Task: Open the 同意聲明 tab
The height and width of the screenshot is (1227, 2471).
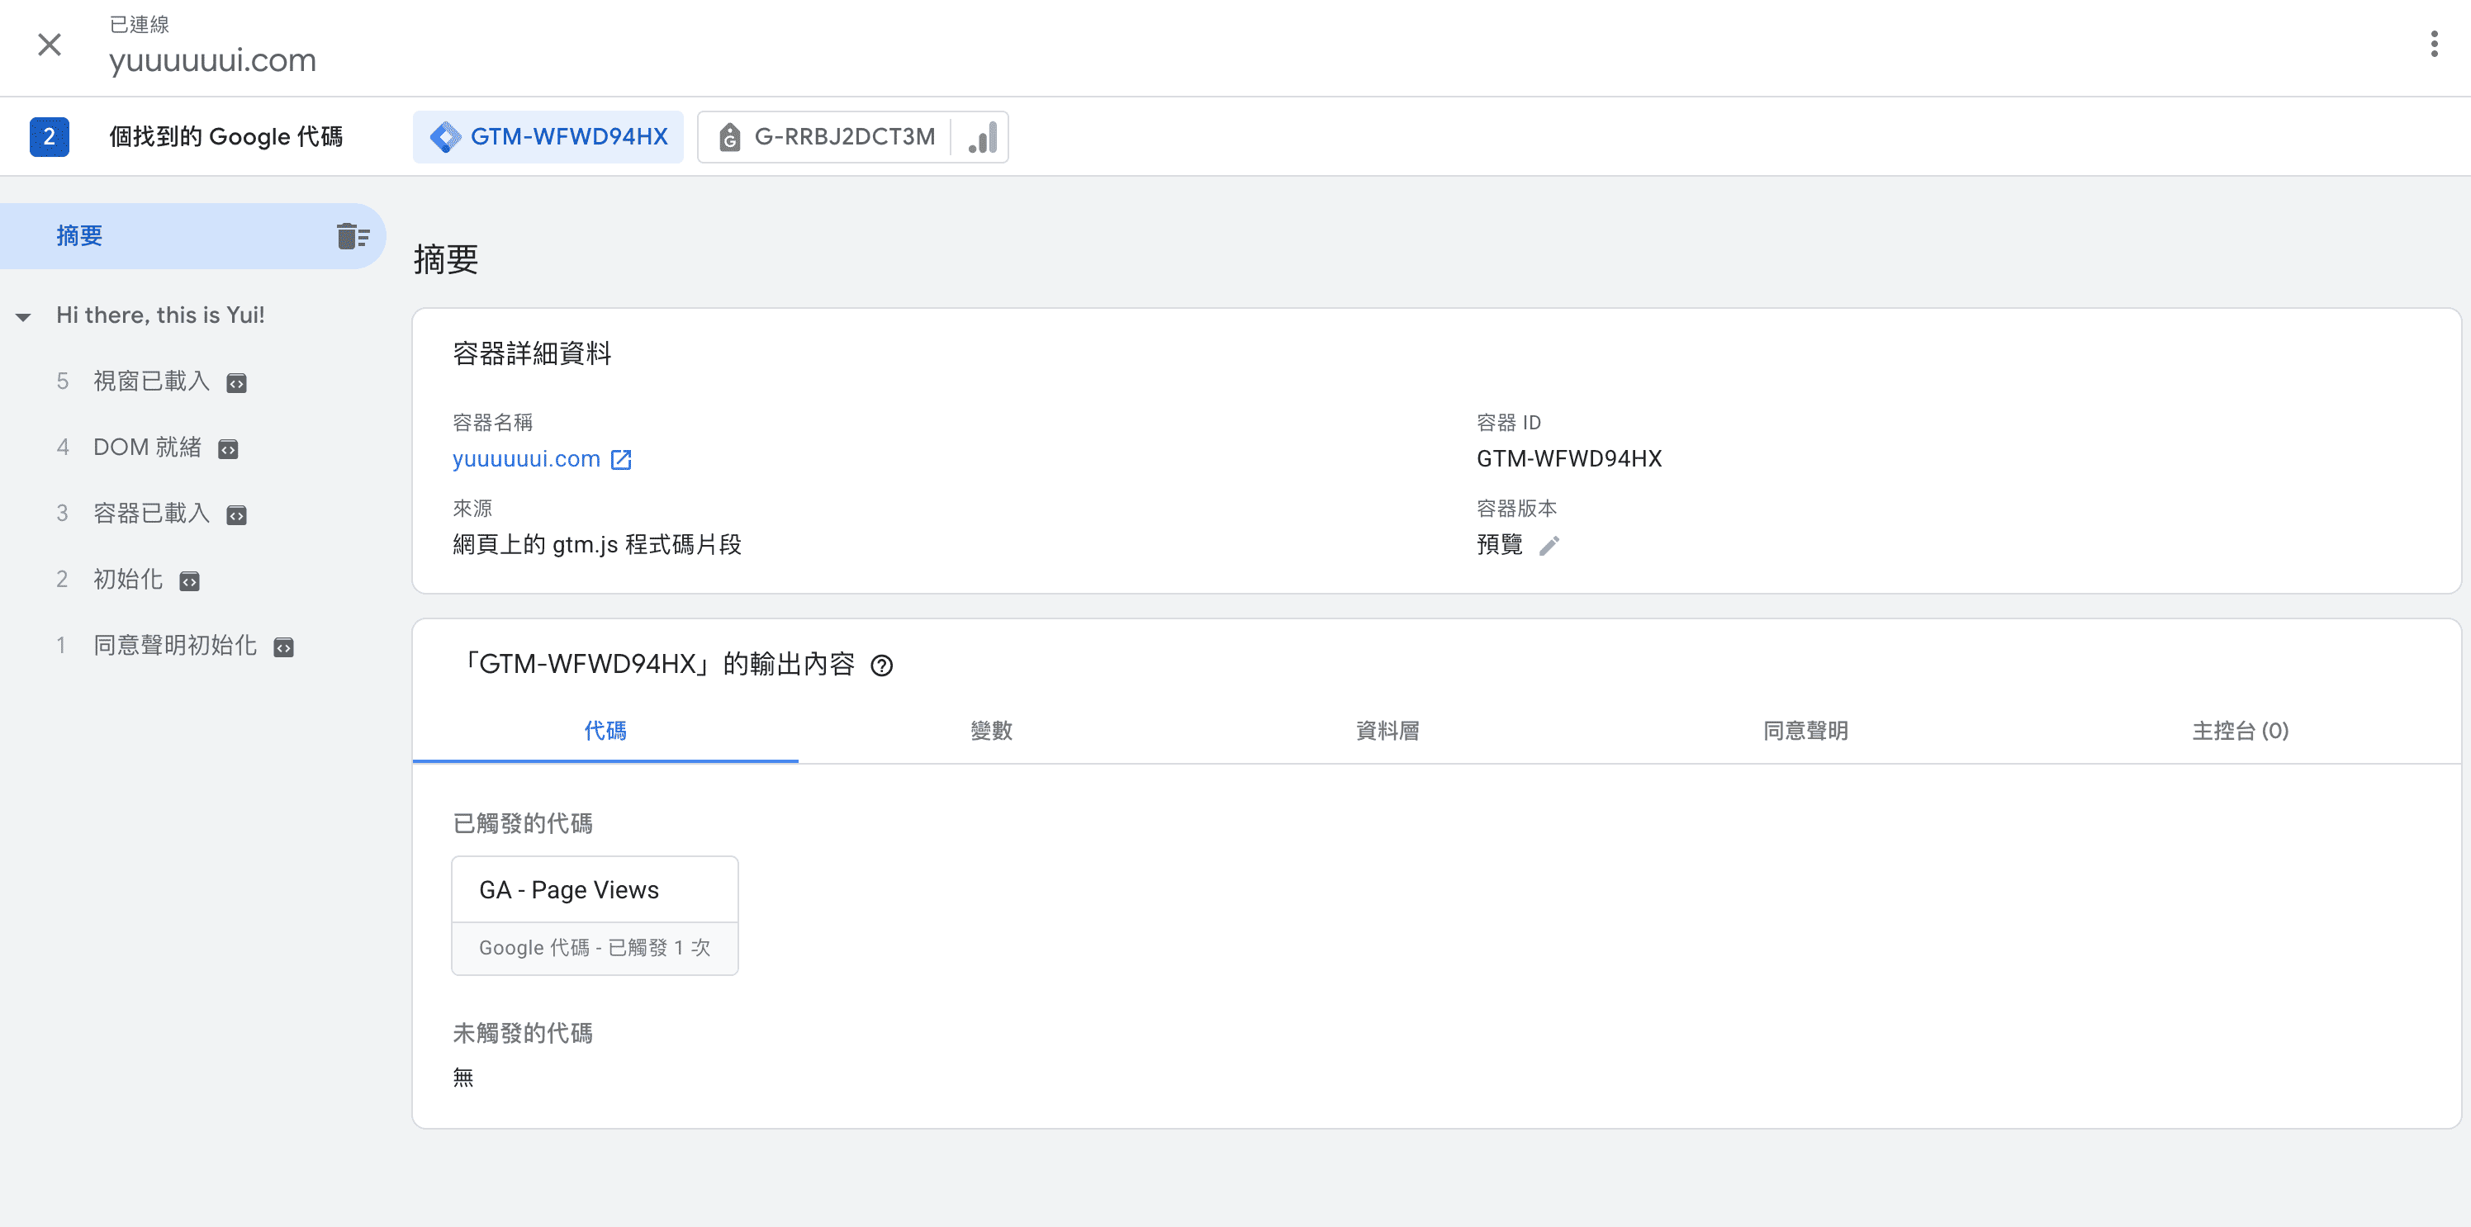Action: point(1805,731)
